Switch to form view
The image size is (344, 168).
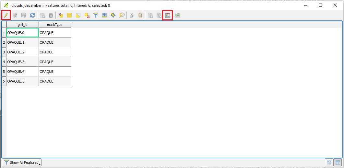(x=329, y=162)
